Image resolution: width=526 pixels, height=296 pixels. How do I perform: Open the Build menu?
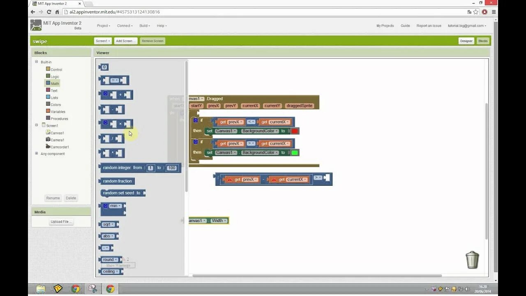point(144,25)
